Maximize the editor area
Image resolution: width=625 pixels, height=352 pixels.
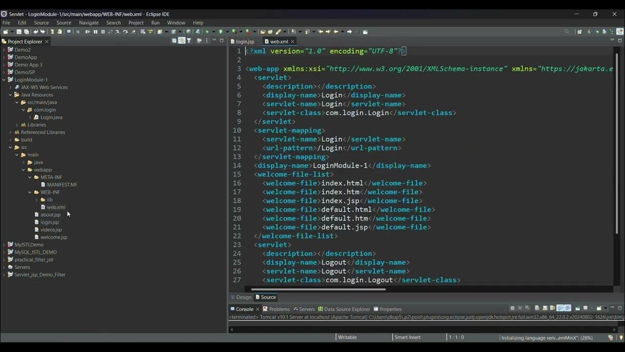click(620, 41)
